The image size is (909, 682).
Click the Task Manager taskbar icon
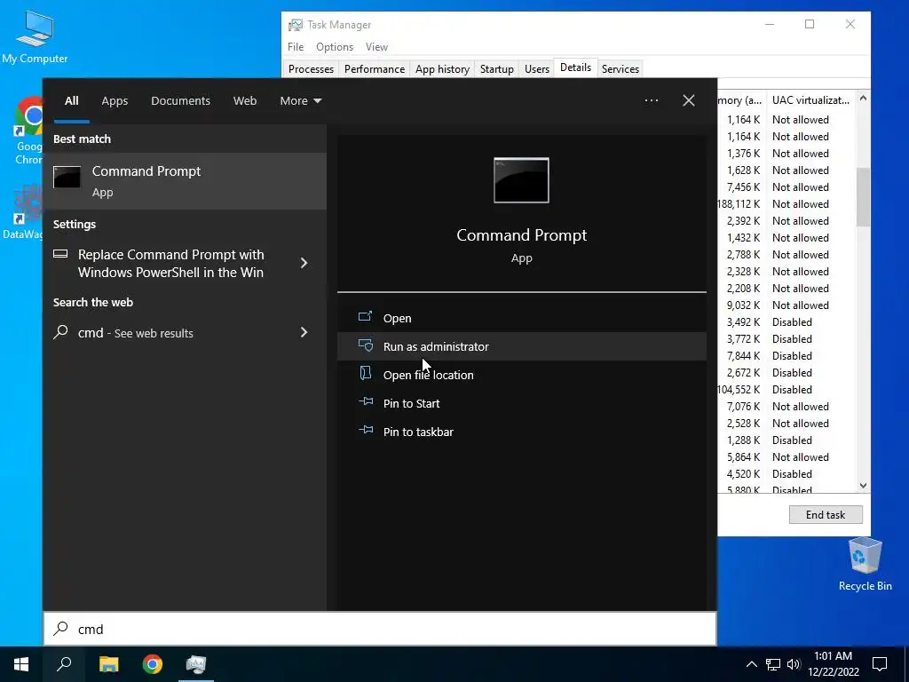click(196, 664)
